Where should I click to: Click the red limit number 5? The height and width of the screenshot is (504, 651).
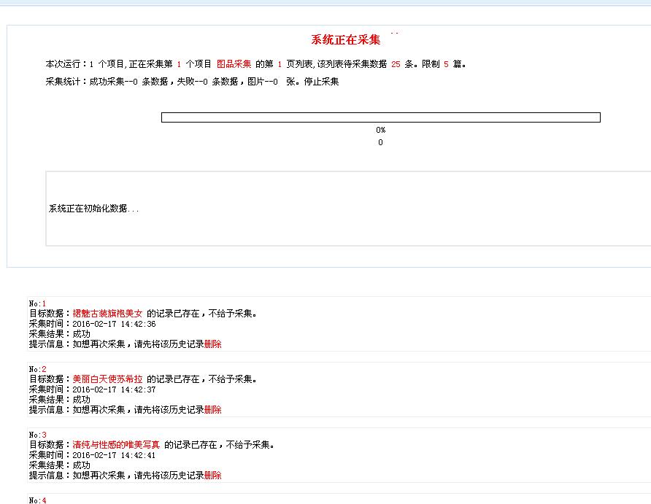[x=446, y=64]
